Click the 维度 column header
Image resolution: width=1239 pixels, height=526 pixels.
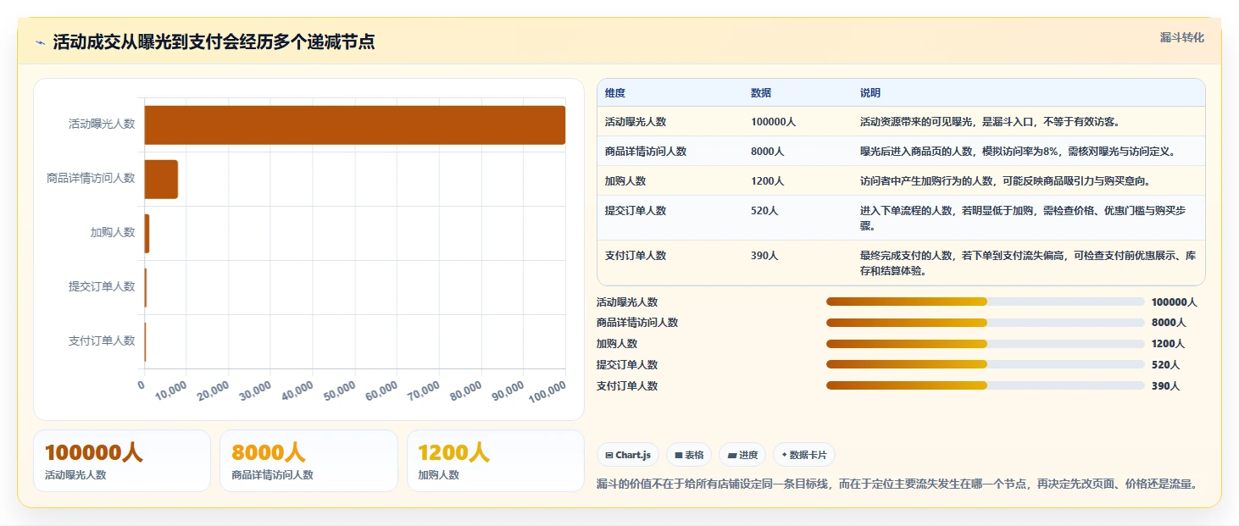coord(615,93)
